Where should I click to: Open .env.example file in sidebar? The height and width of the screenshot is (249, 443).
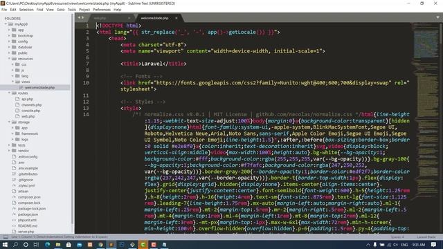28,168
